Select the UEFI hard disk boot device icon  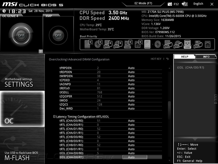pyautogui.click(x=88, y=44)
